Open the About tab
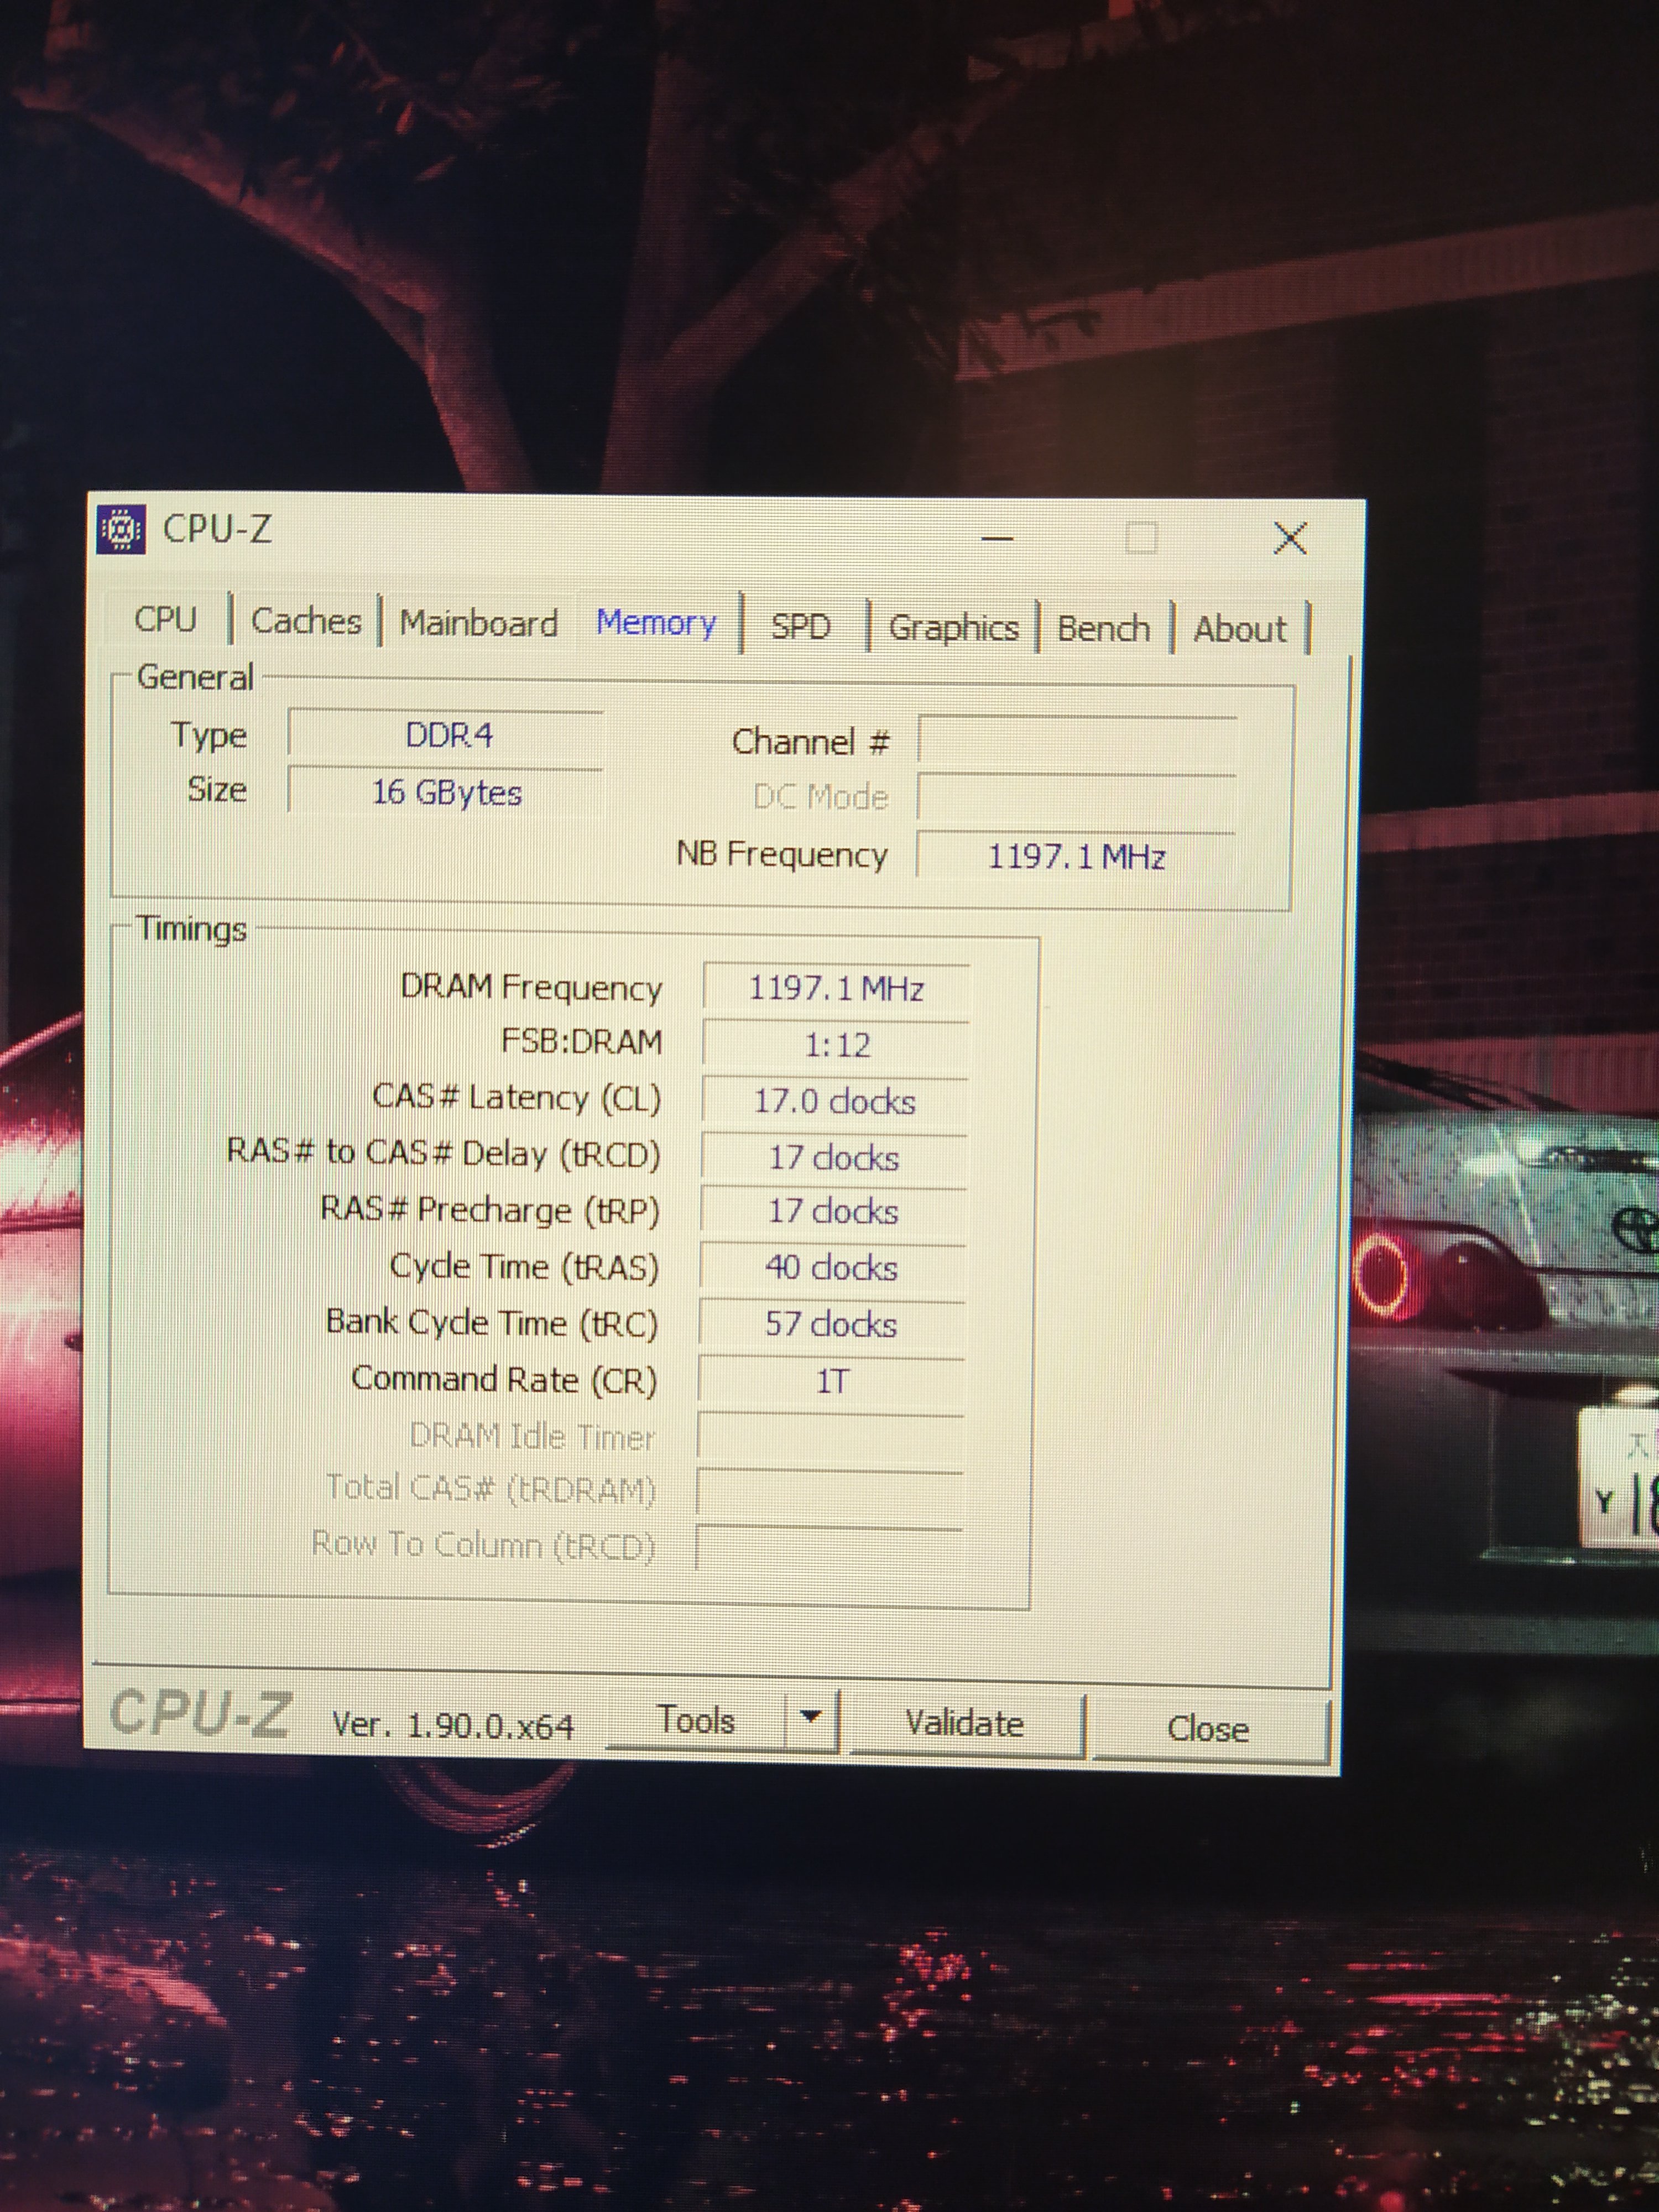1659x2212 pixels. tap(1239, 630)
